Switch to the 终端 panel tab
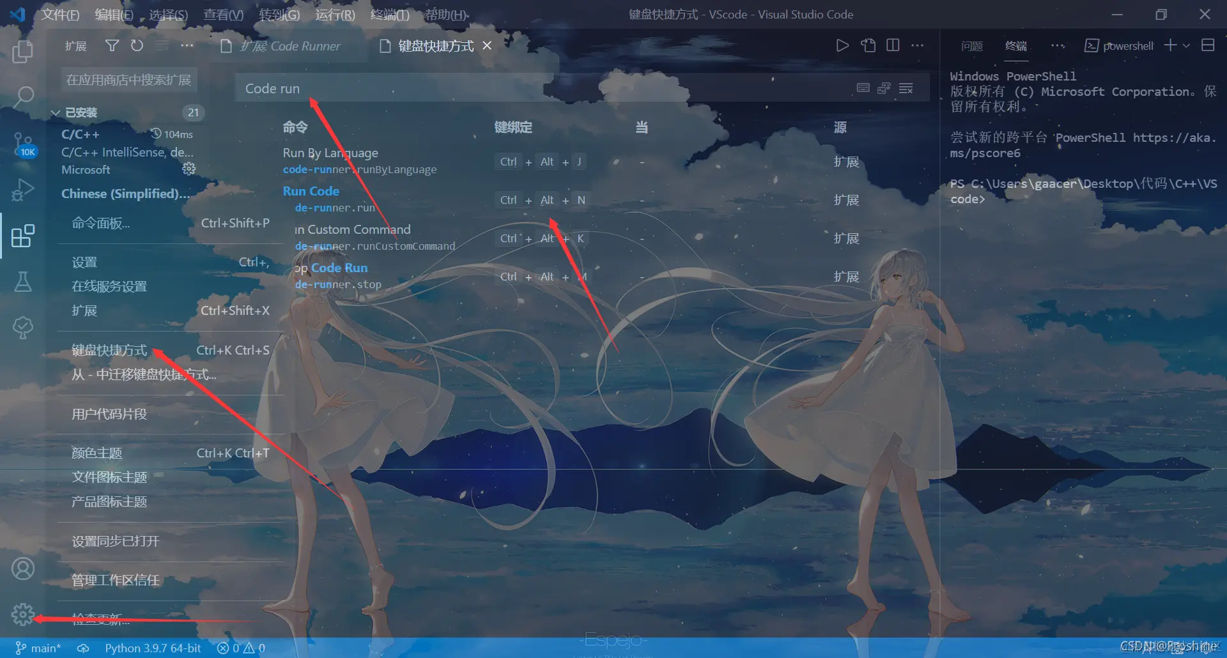 [x=1015, y=46]
